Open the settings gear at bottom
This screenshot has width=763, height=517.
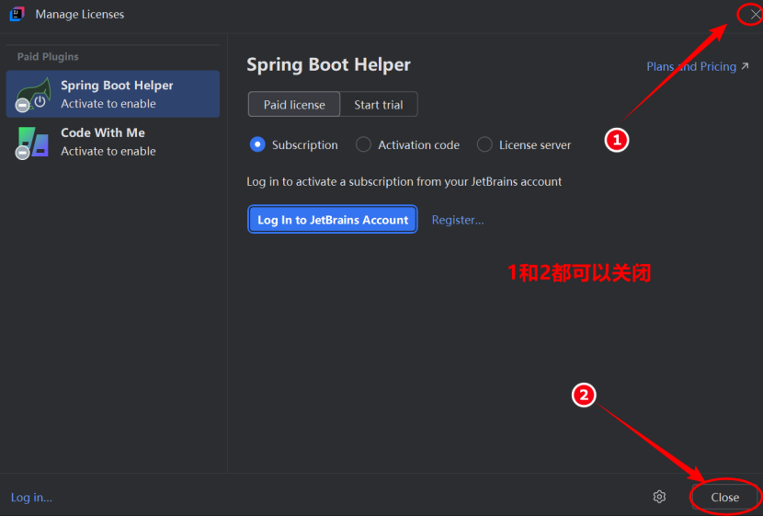coord(659,497)
